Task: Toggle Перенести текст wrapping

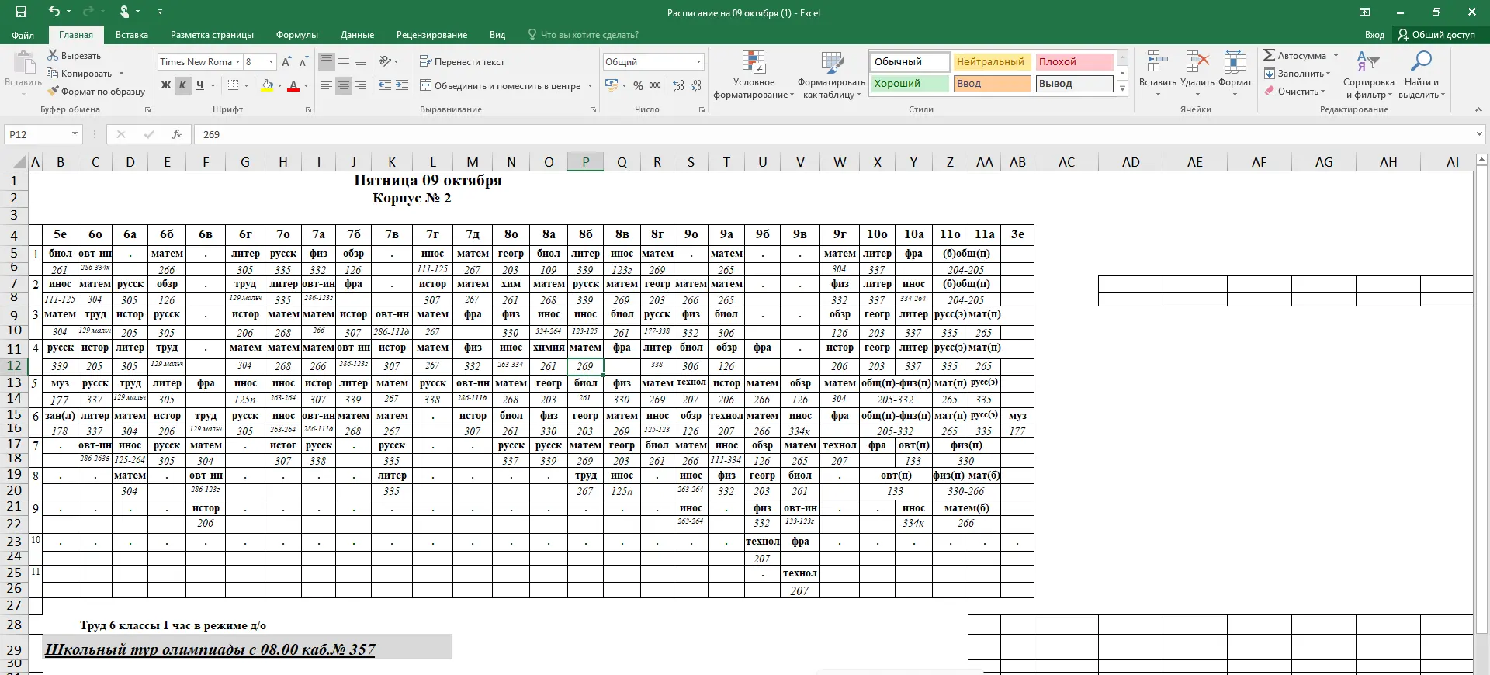Action: (462, 61)
